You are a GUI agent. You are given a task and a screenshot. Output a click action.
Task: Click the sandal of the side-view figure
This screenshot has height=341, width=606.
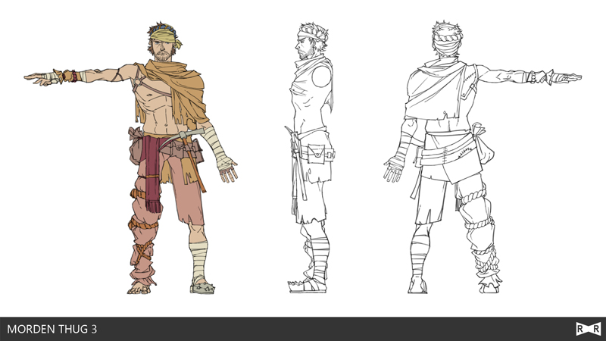point(301,285)
